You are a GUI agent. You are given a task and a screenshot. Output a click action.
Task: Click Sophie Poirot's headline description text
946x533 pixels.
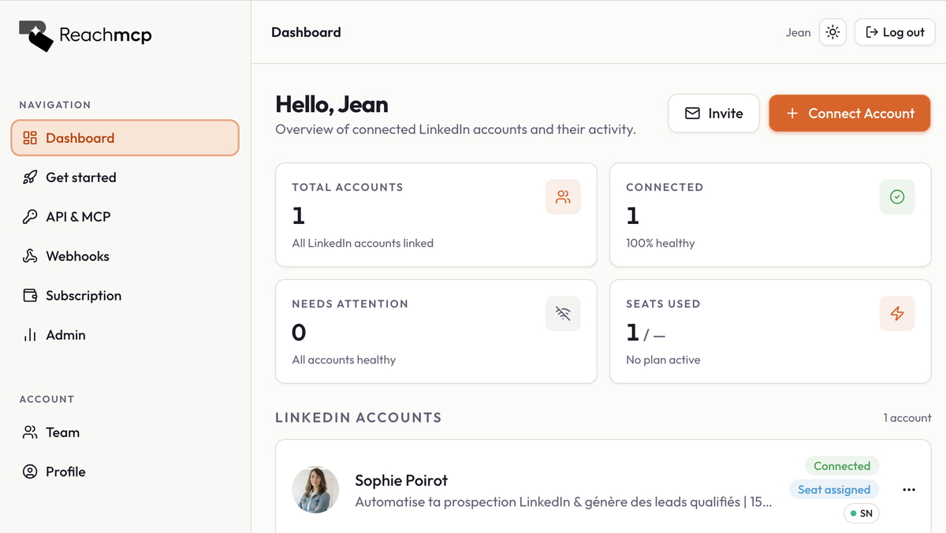point(564,501)
